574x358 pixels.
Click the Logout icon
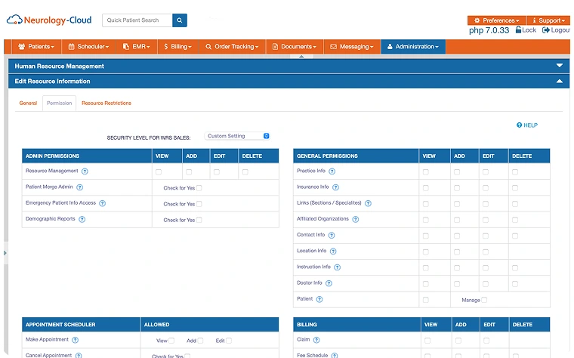point(546,30)
